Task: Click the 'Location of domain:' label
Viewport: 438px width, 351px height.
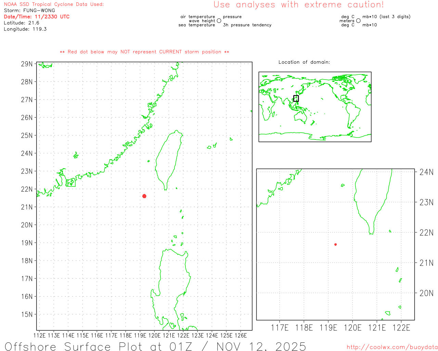Action: coord(304,62)
